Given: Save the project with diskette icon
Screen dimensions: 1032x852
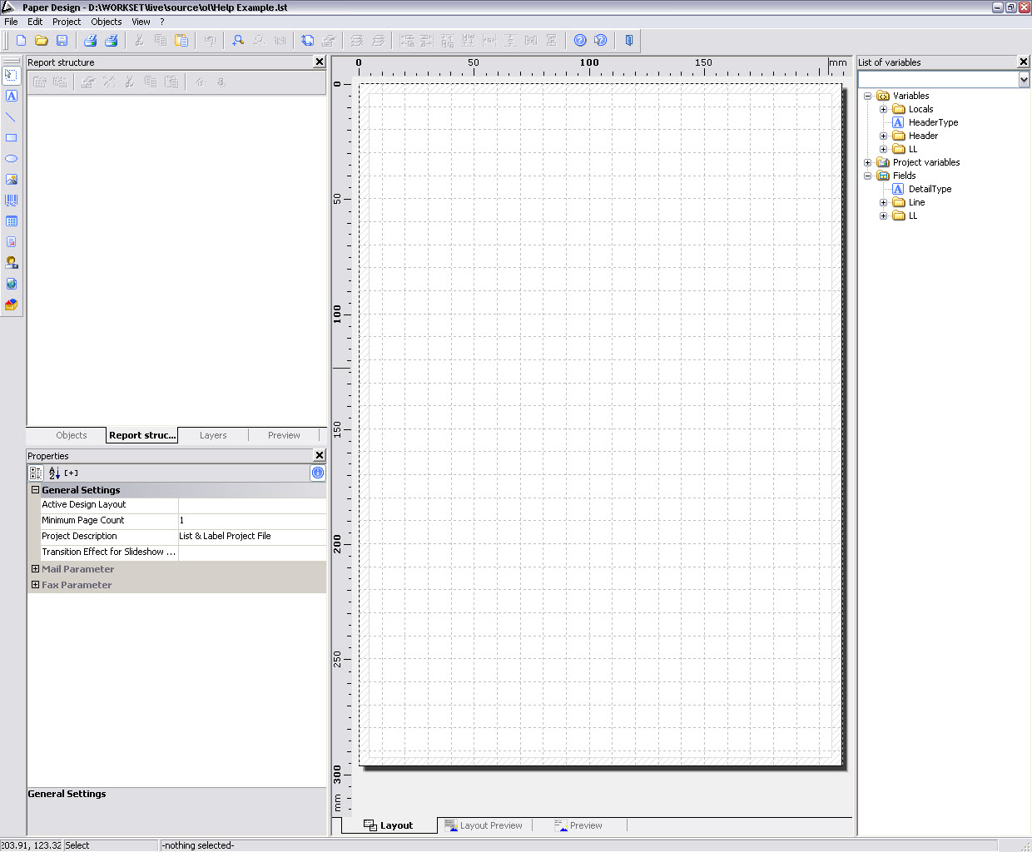Looking at the screenshot, I should [62, 40].
